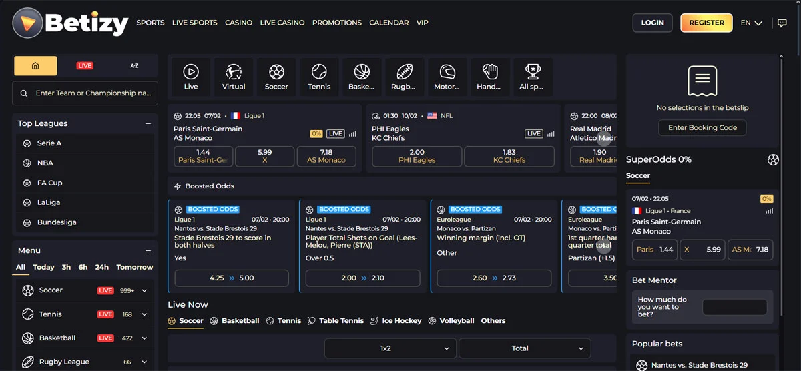
Task: Open the LIVE SPORTS menu
Action: [195, 23]
